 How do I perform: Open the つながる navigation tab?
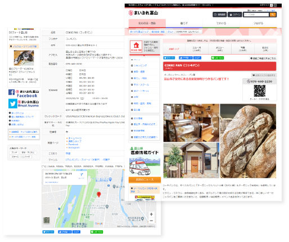(x=258, y=23)
